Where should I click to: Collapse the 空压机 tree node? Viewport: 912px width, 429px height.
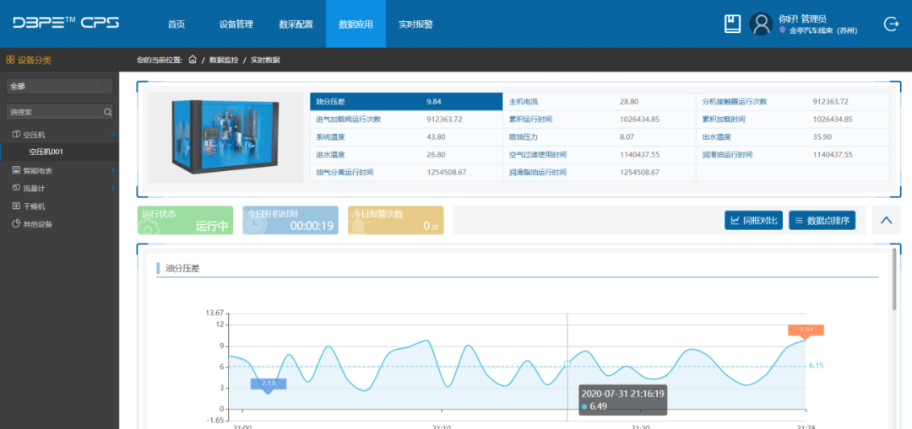[112, 135]
